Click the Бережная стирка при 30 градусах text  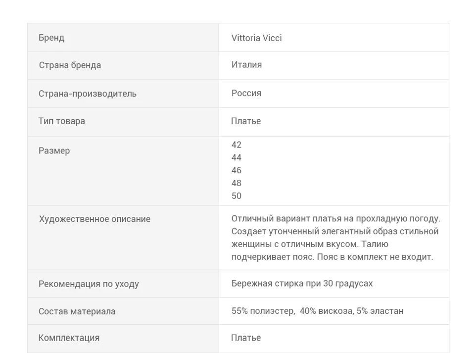pos(302,283)
